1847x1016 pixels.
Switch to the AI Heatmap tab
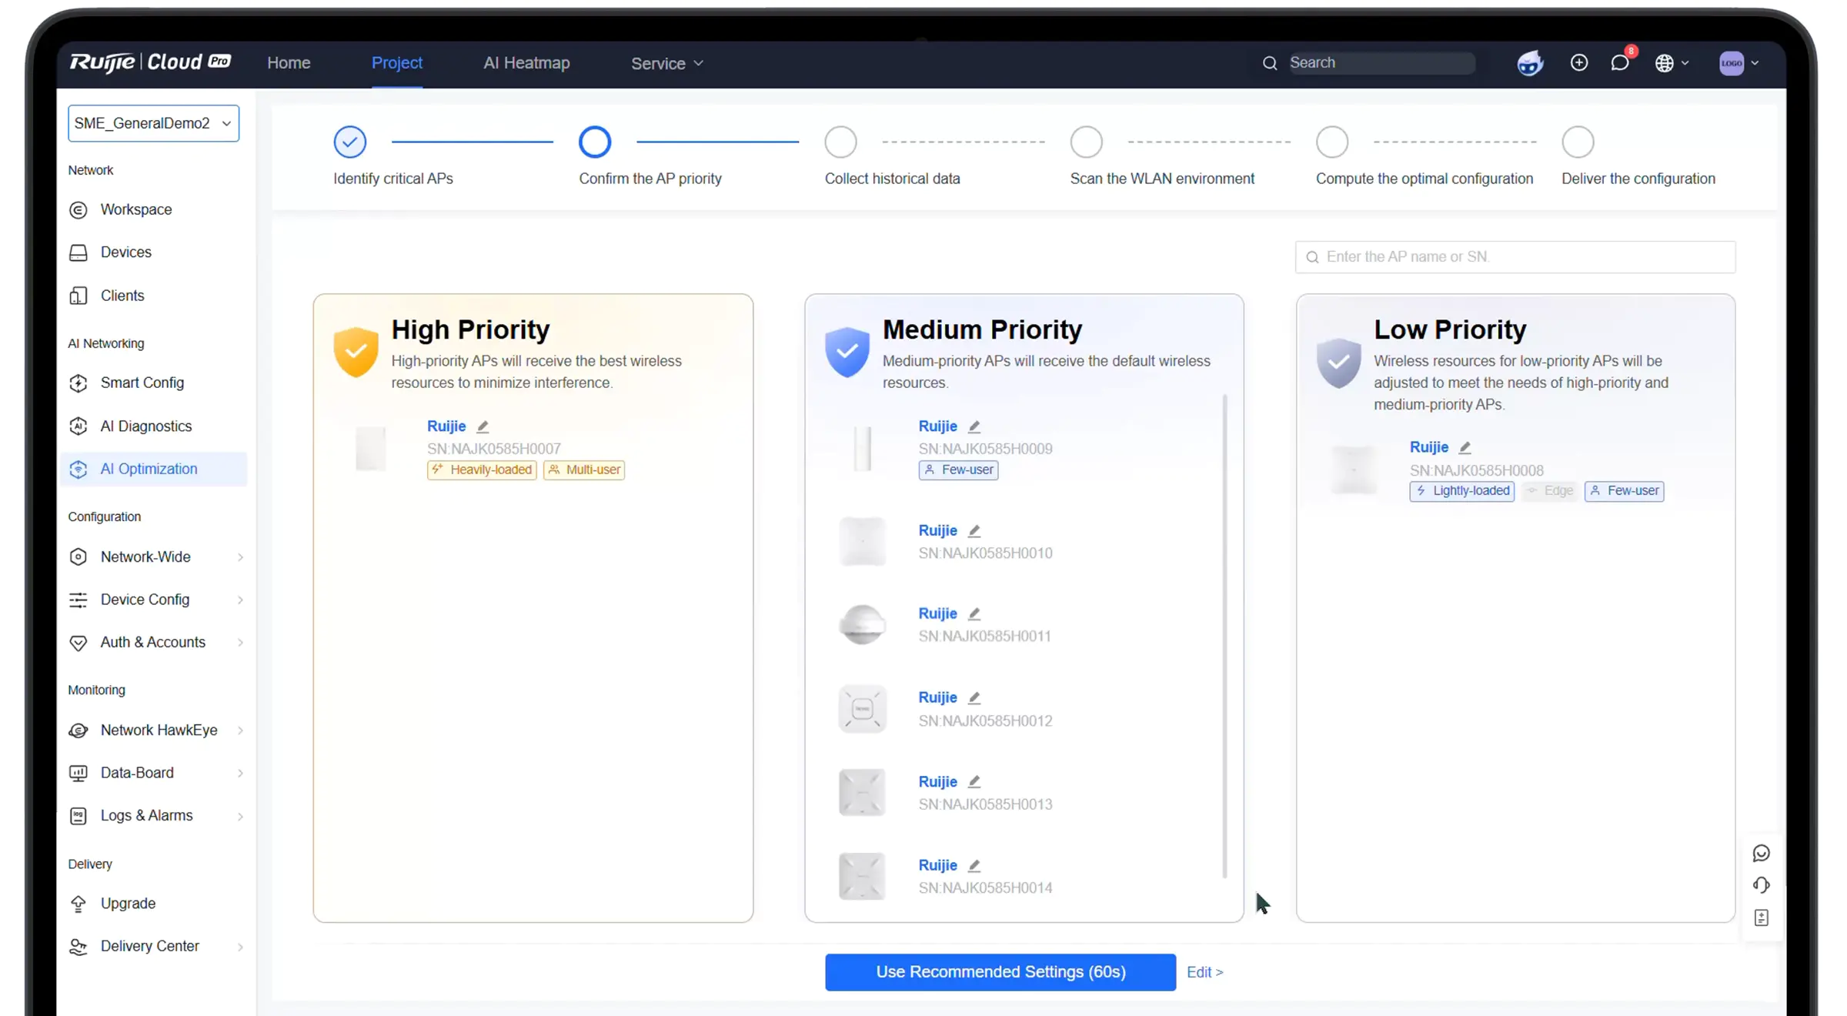tap(526, 63)
